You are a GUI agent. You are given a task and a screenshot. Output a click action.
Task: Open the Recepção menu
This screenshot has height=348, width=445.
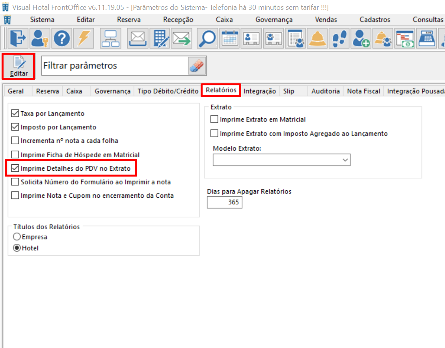[x=178, y=20]
